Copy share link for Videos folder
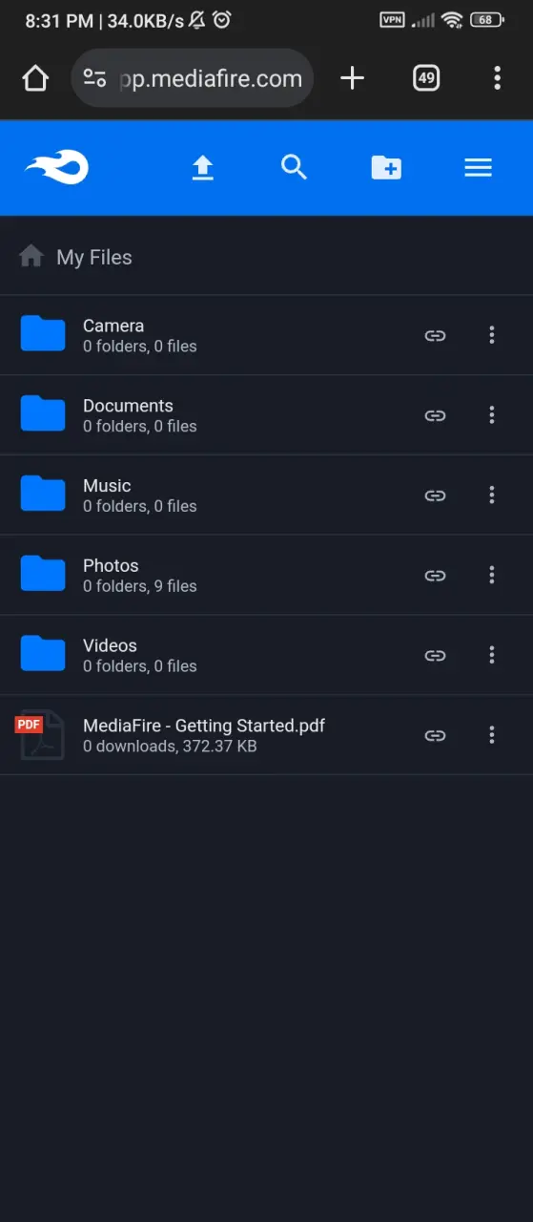Image resolution: width=533 pixels, height=1222 pixels. pyautogui.click(x=435, y=655)
